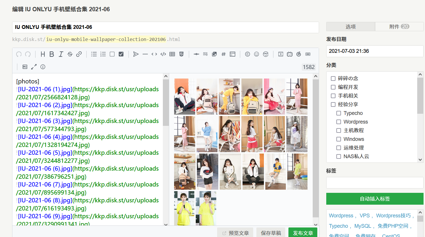
Task: Insert a checked task box
Action: (121, 54)
